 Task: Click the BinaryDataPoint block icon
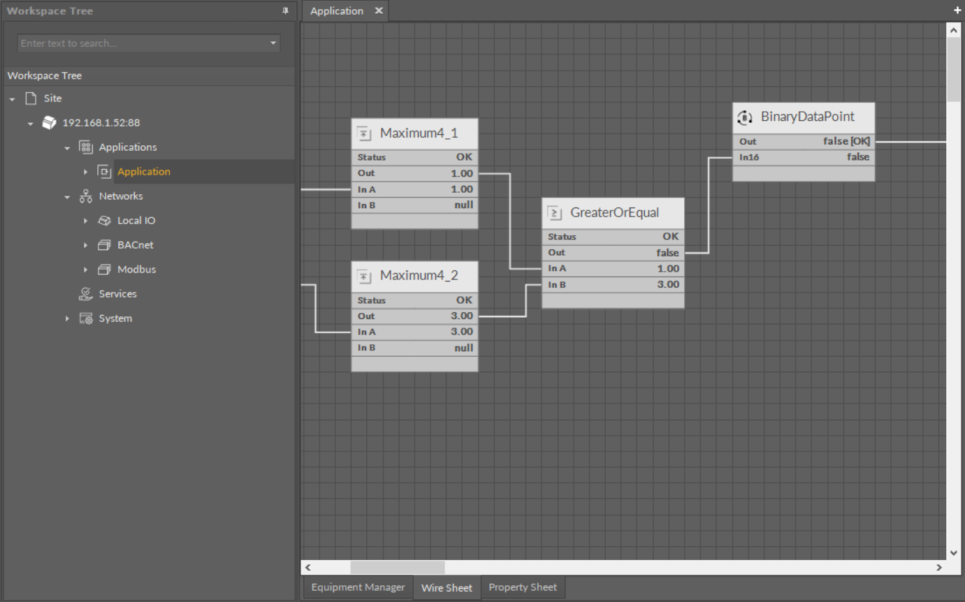tap(745, 117)
